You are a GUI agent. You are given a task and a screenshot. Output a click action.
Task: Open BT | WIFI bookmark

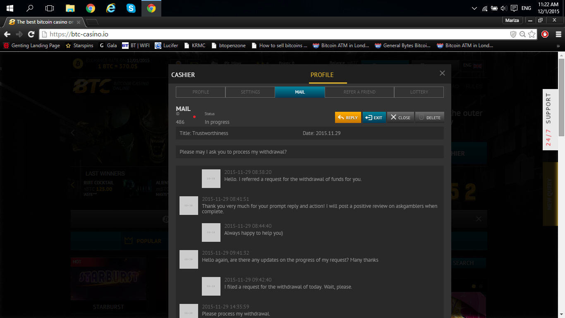[x=136, y=46]
